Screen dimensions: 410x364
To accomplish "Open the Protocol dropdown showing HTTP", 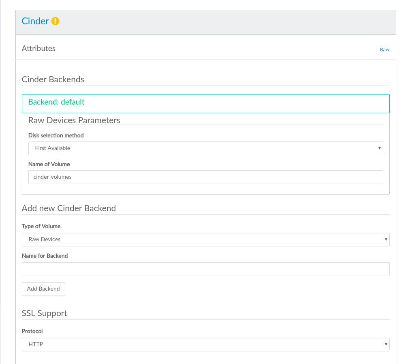I will [205, 345].
